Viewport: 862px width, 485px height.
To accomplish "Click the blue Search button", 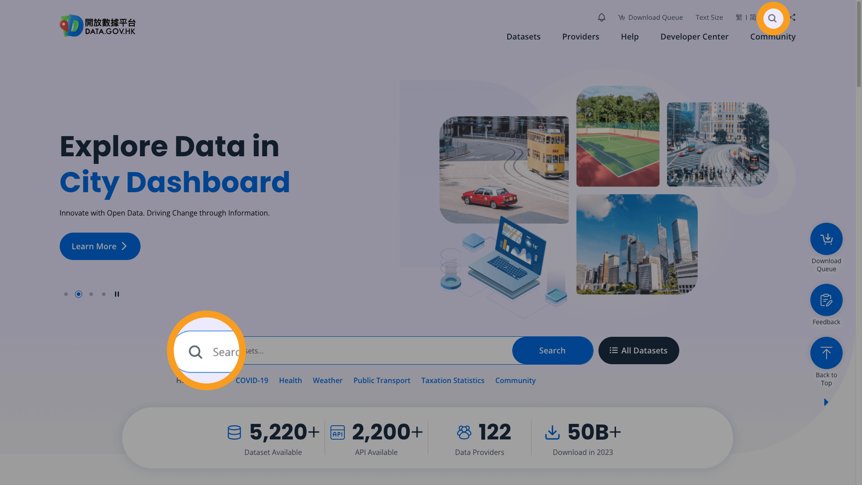I will [x=552, y=351].
